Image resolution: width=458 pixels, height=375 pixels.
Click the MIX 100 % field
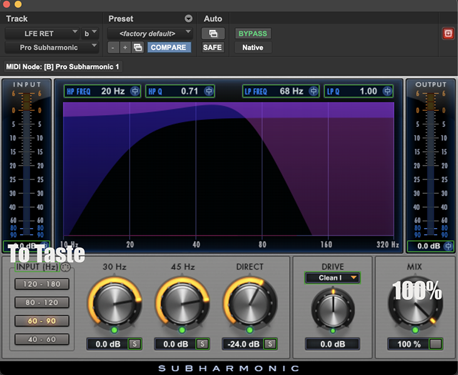(x=409, y=344)
